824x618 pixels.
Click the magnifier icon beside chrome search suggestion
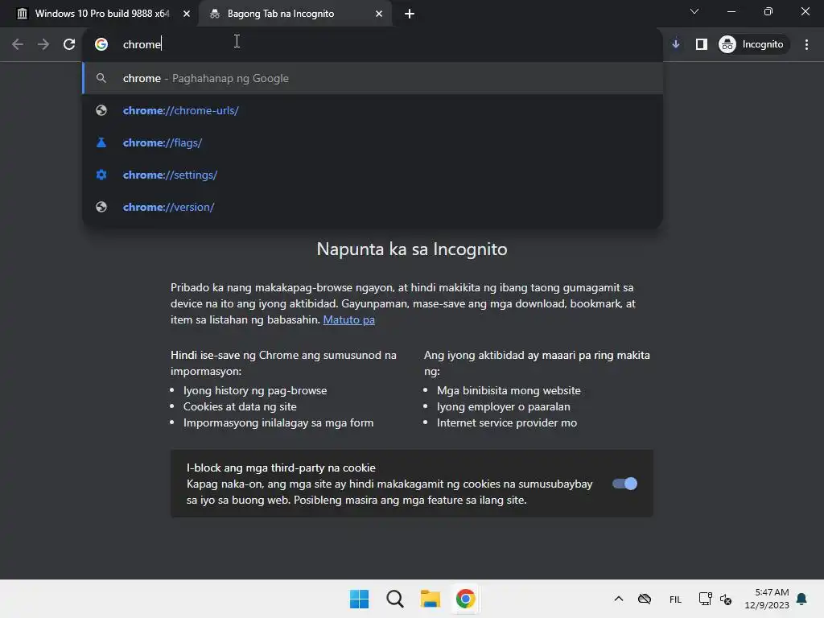pyautogui.click(x=101, y=78)
